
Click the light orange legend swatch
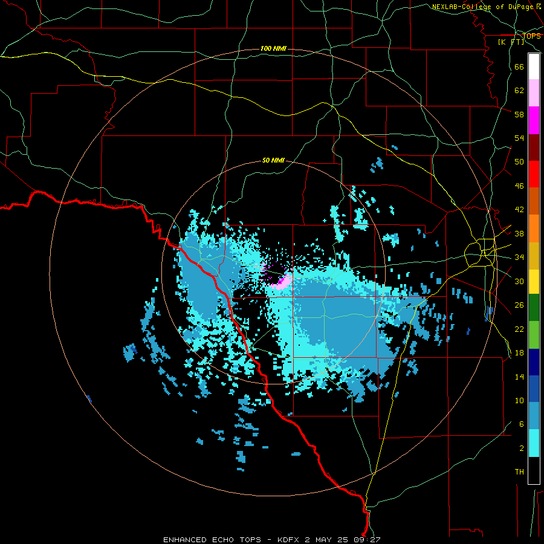(534, 228)
